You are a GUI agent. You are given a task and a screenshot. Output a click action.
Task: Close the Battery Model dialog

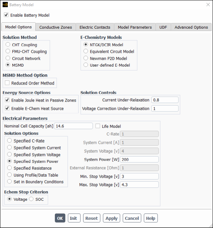pos(208,5)
